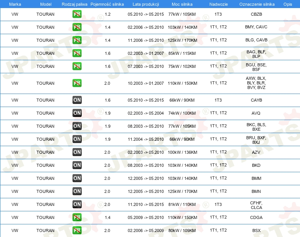300x237 pixels.
Task: Click production years 02.2003 -> 05.2004
Action: click(x=146, y=113)
